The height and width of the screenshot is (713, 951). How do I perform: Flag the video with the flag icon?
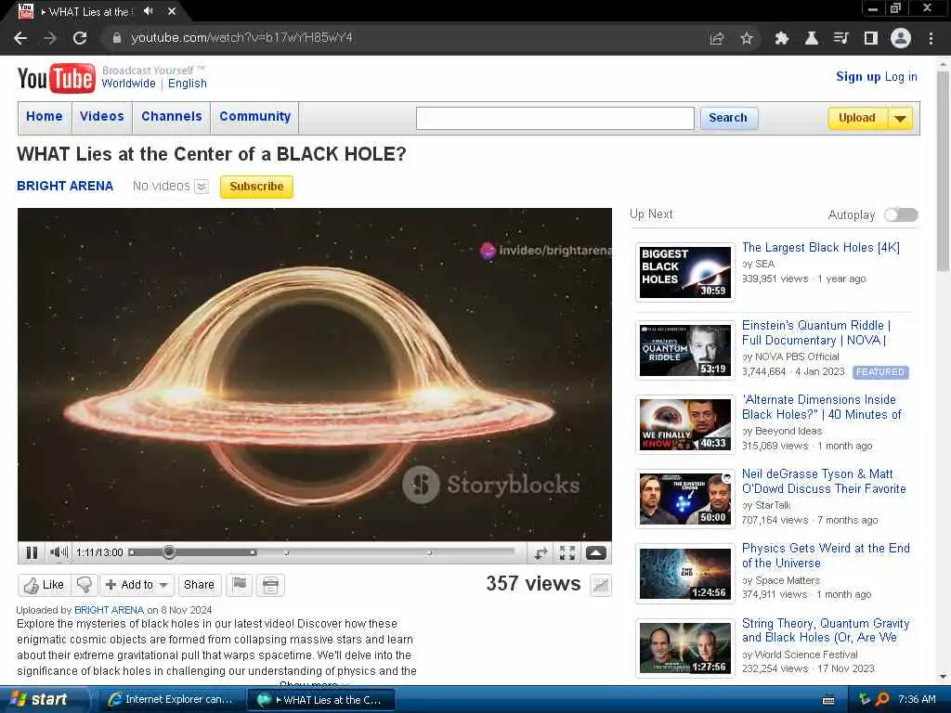tap(240, 585)
